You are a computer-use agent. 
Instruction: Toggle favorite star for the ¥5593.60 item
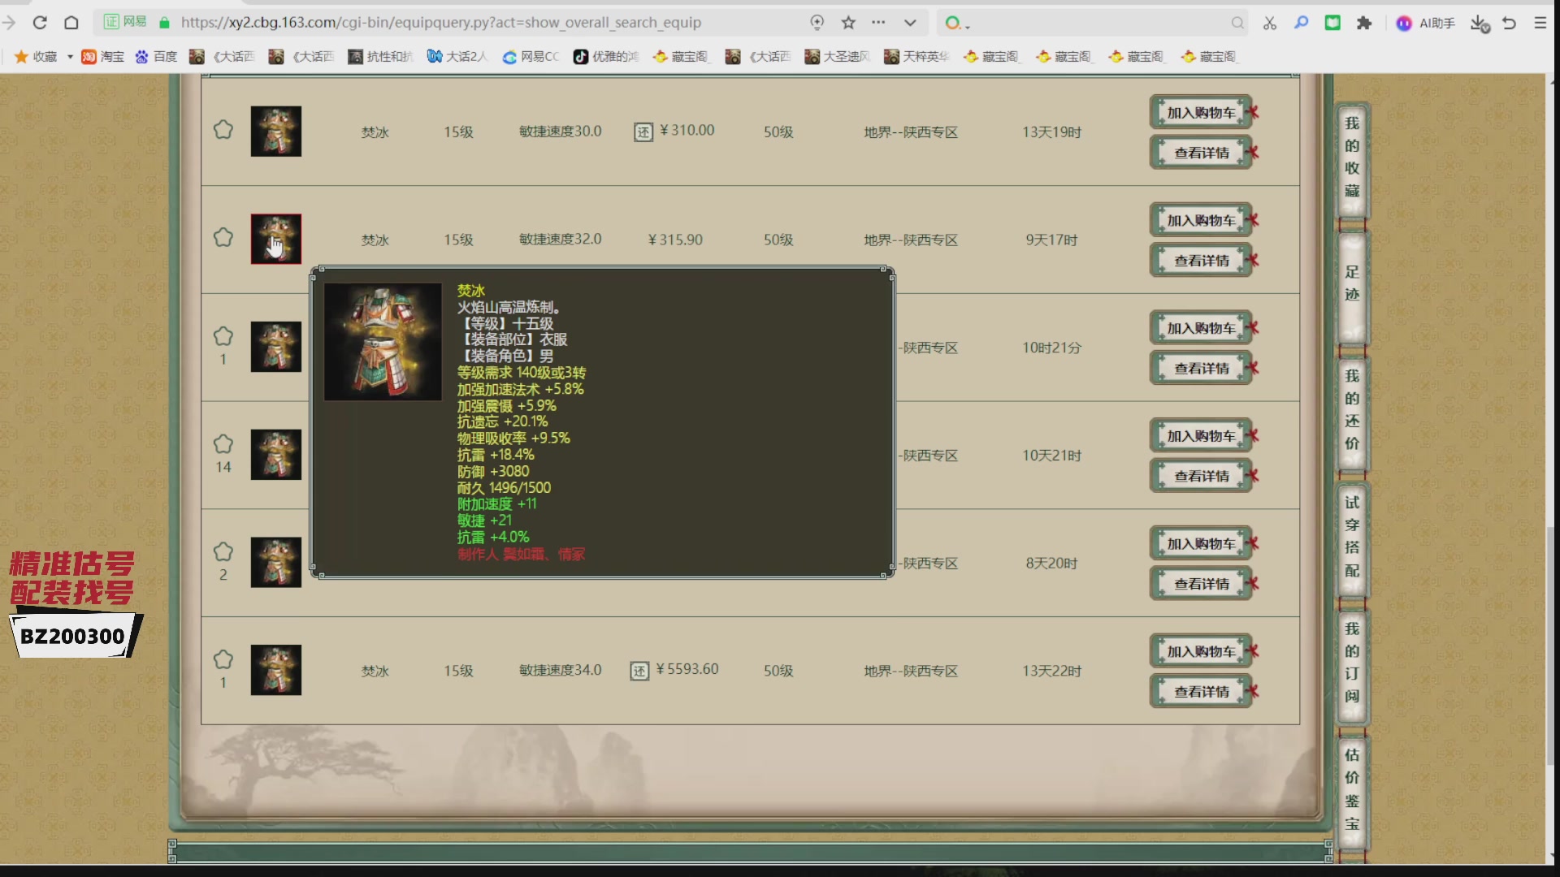223,659
